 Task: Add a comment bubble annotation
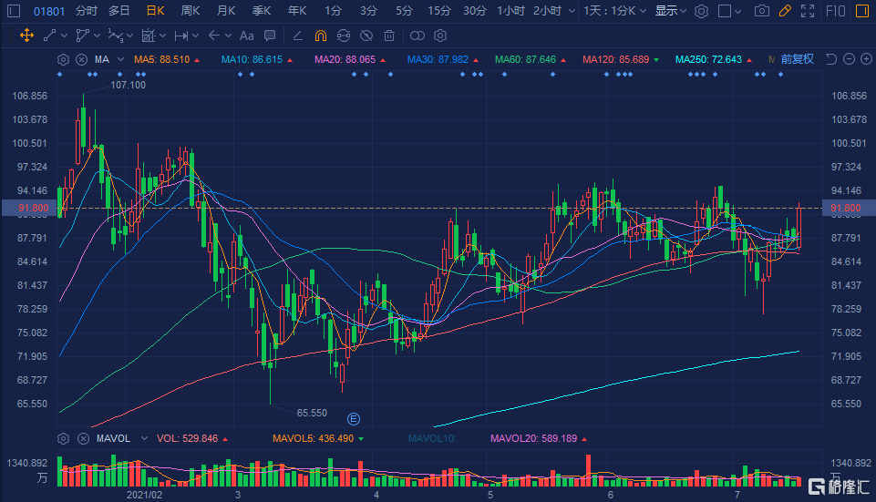coord(269,36)
